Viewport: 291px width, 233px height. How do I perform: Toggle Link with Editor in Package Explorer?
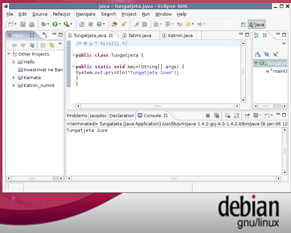[x=52, y=45]
